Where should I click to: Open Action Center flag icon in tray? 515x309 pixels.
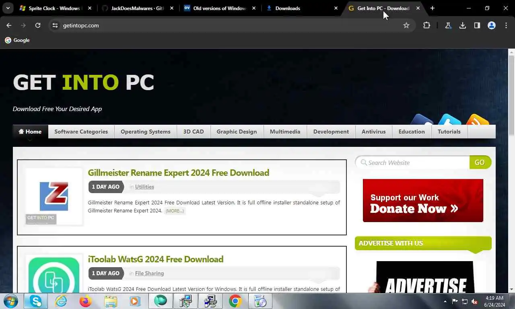click(x=455, y=301)
